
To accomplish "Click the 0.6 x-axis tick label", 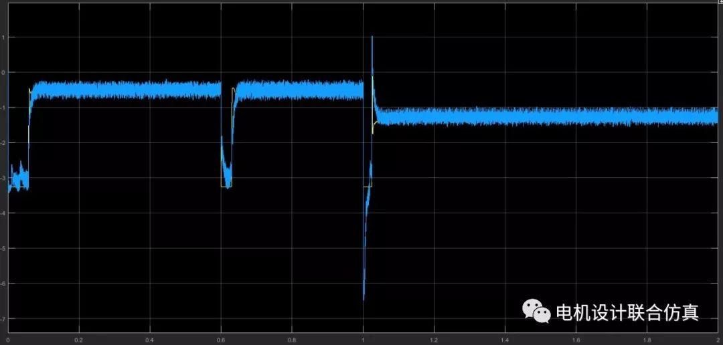I will (x=221, y=339).
